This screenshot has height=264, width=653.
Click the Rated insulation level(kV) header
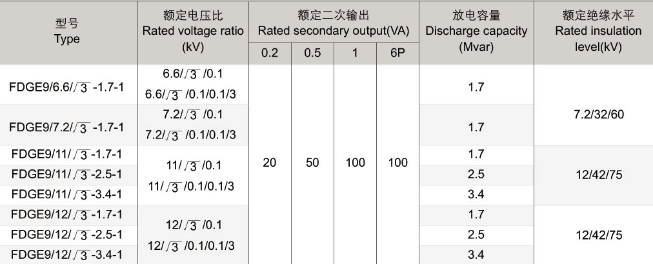[x=598, y=32]
